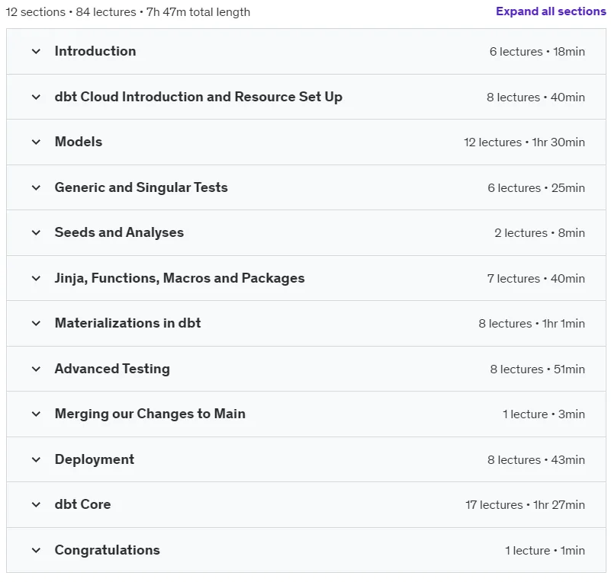Open the Congratulations section title
The image size is (611, 582).
pos(107,550)
